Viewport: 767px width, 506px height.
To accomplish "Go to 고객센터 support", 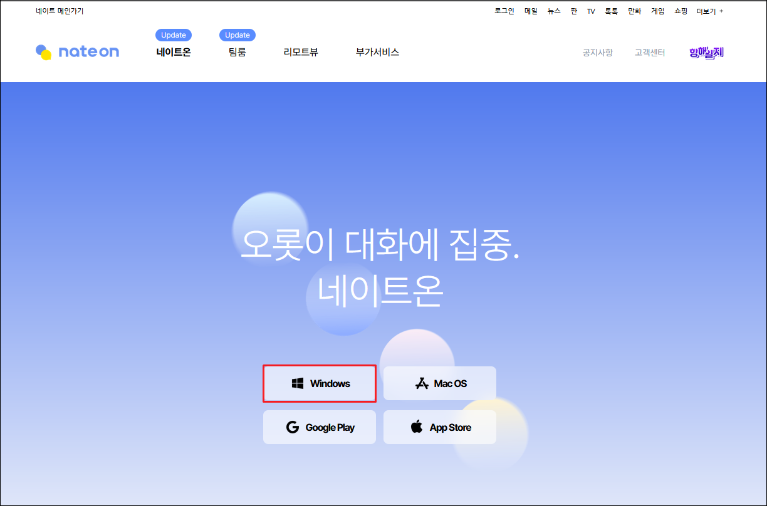I will point(650,53).
